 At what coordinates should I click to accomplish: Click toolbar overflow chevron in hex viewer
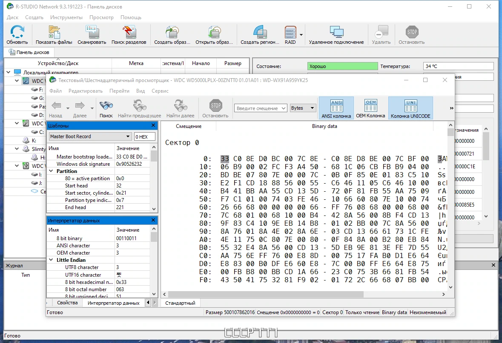451,108
